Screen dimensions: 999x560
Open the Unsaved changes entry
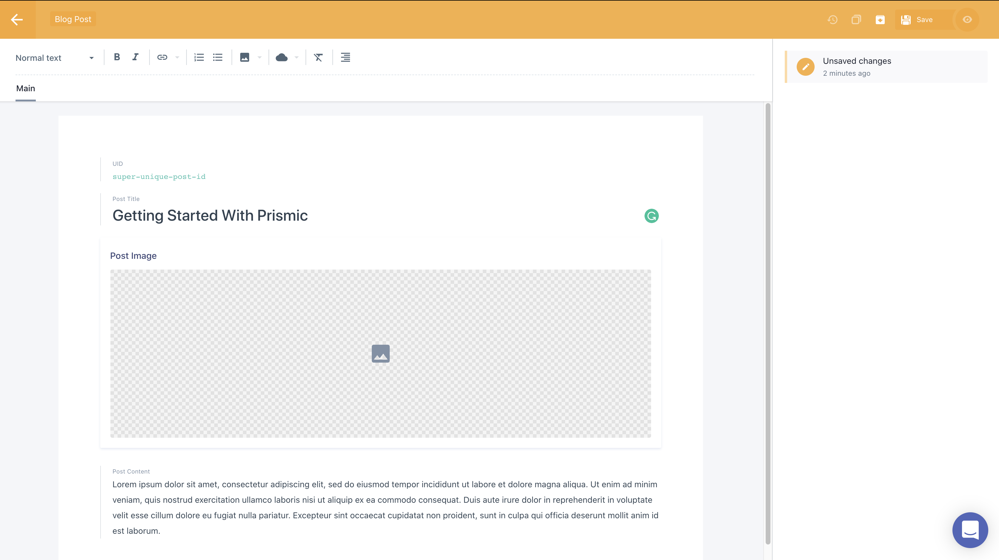886,67
